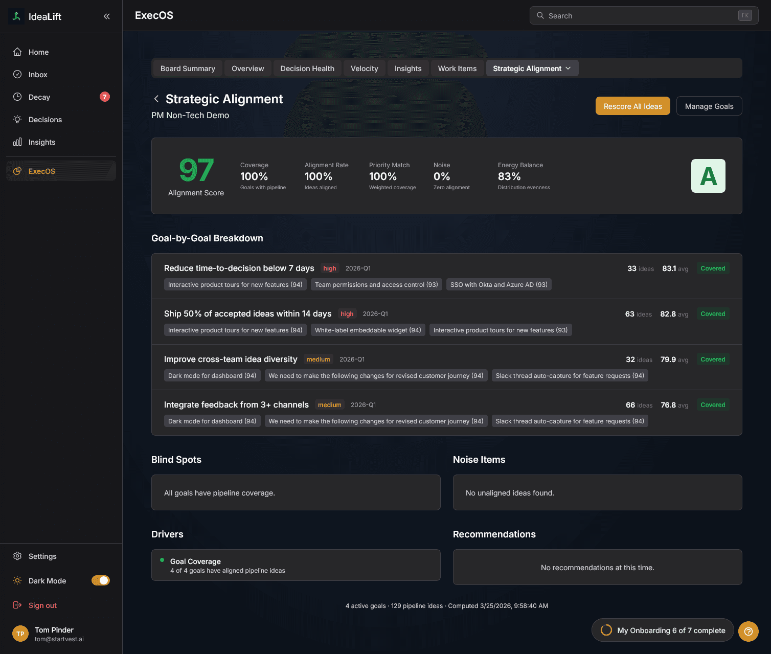
Task: Open My Onboarding 6 of 7 complete
Action: [x=663, y=630]
